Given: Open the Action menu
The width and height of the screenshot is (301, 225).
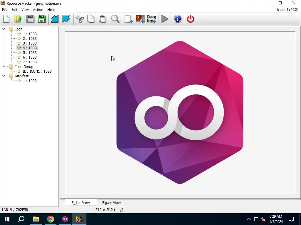Looking at the screenshot, I should [38, 10].
